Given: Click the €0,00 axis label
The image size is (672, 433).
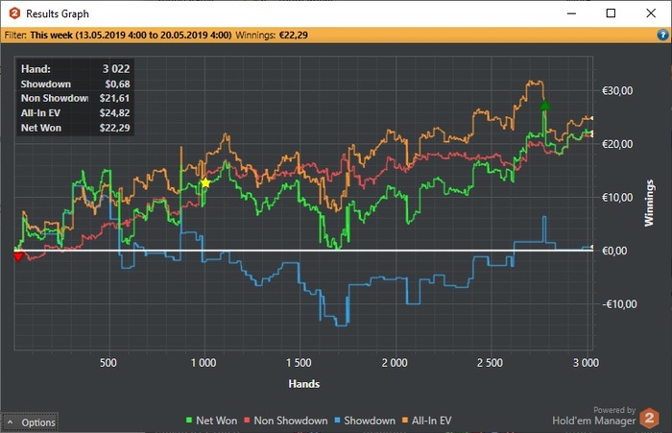Looking at the screenshot, I should 615,251.
